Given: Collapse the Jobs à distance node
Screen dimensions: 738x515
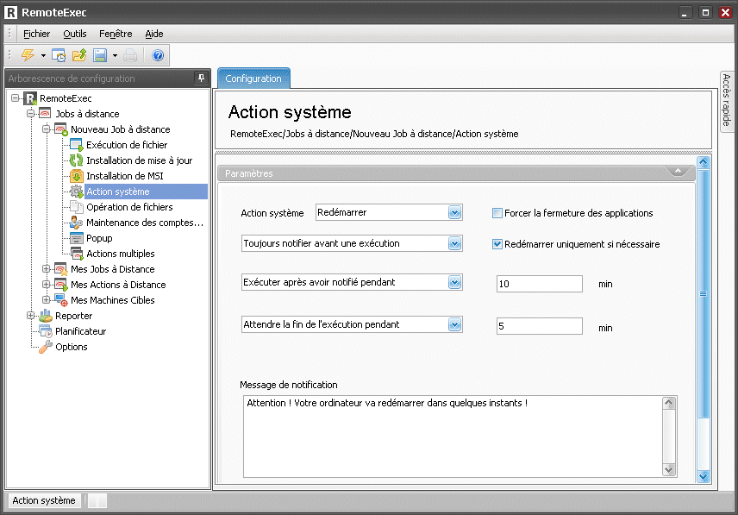Looking at the screenshot, I should coord(31,114).
